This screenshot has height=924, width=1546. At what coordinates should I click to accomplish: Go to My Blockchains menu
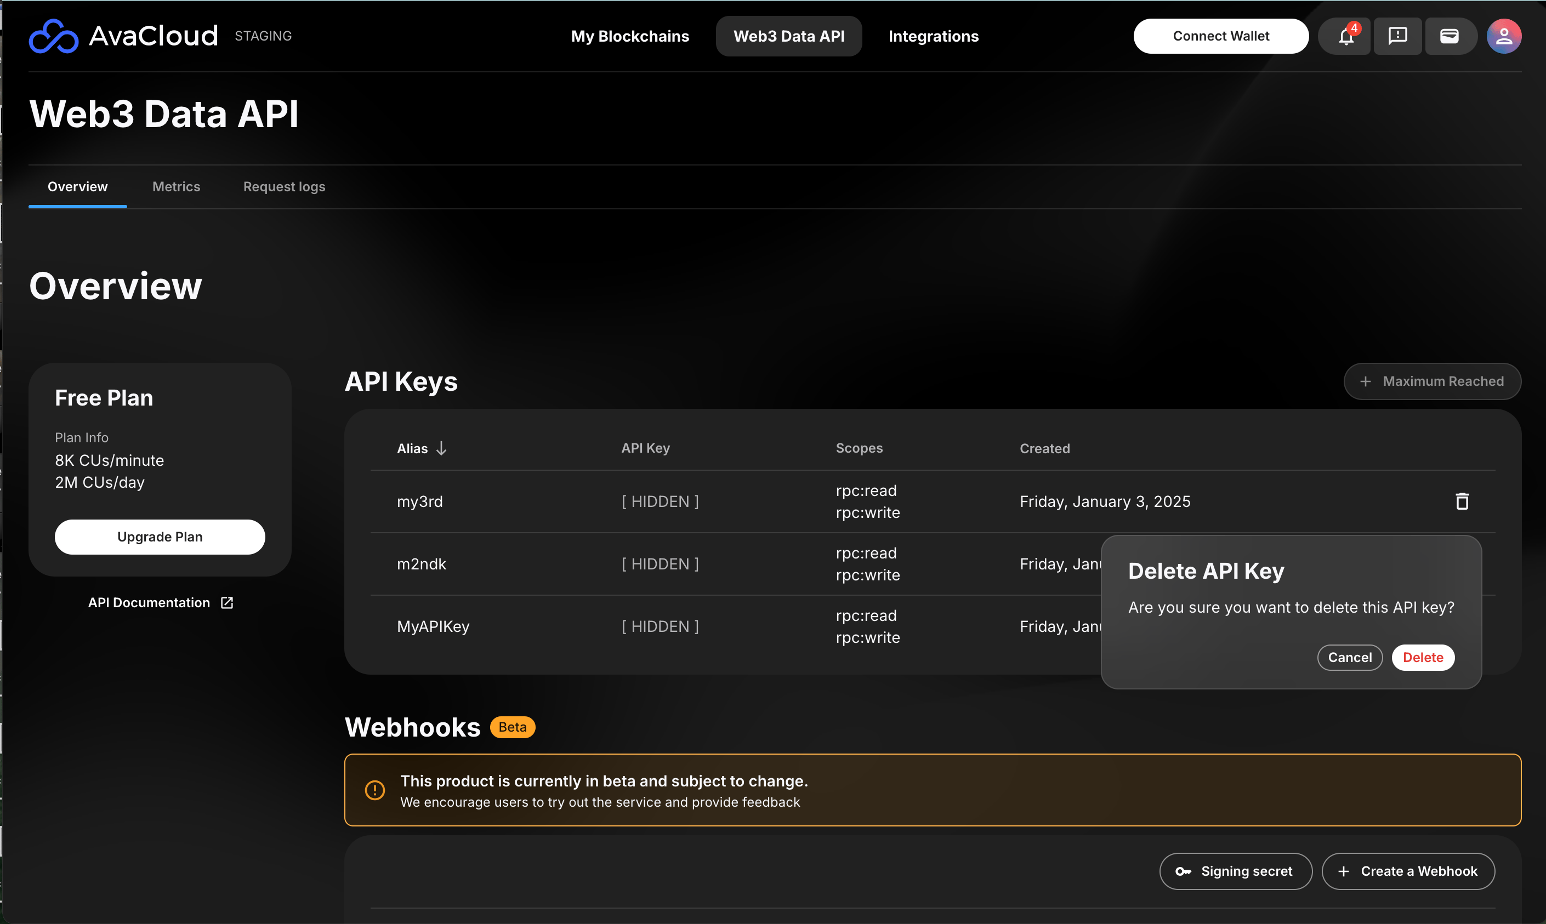point(630,36)
